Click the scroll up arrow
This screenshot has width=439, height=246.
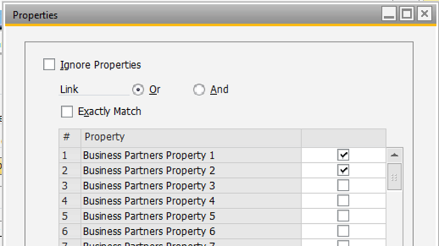pos(395,155)
